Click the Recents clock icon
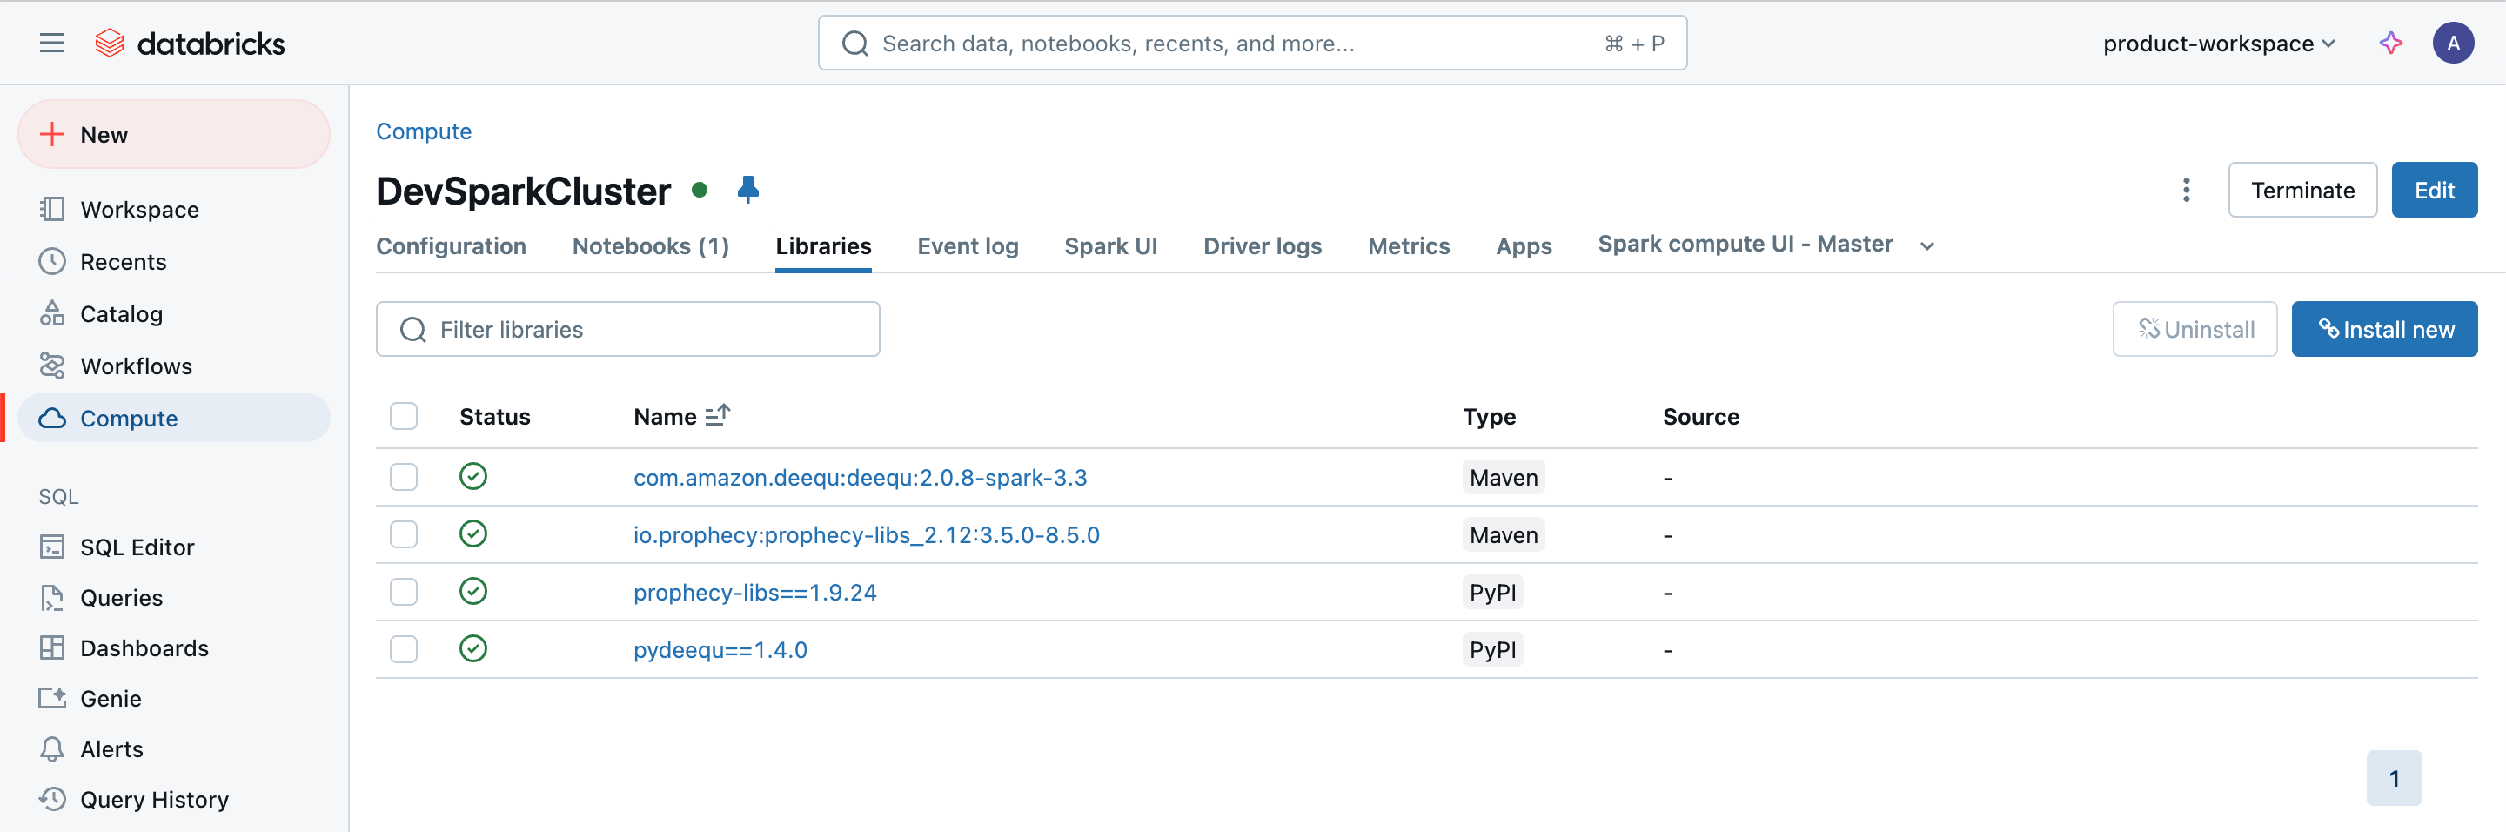 (52, 261)
